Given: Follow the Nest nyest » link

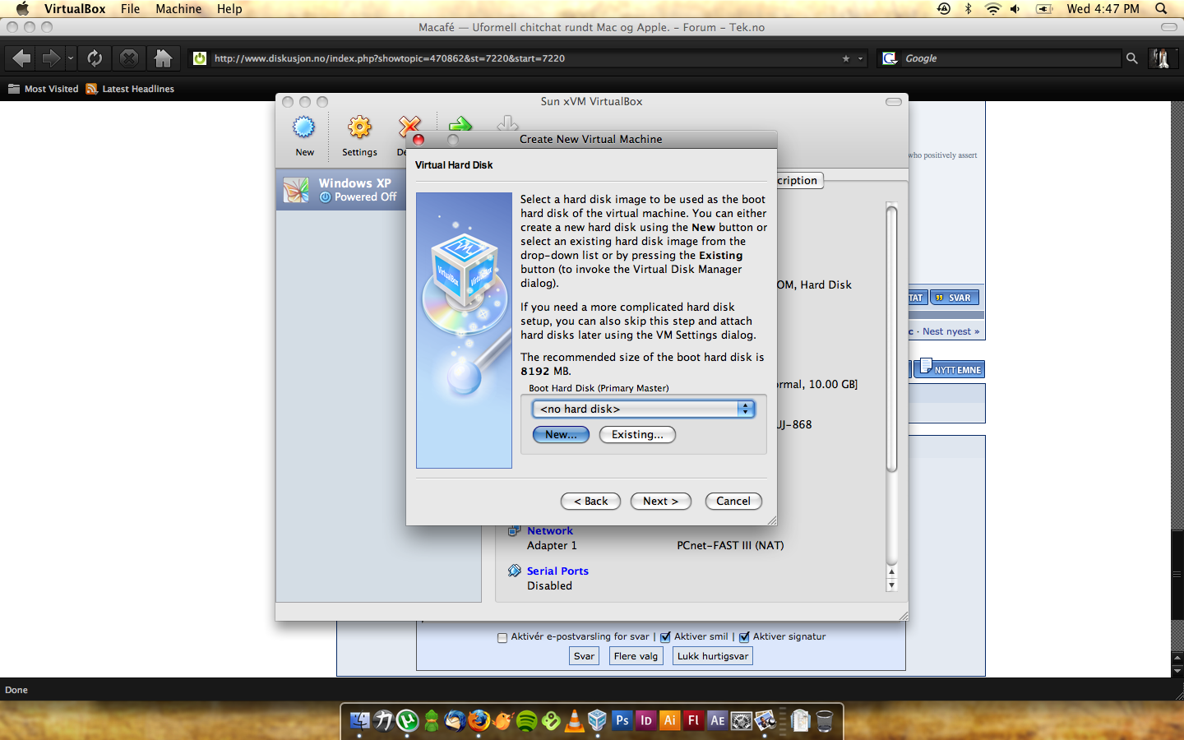Looking at the screenshot, I should (x=950, y=331).
